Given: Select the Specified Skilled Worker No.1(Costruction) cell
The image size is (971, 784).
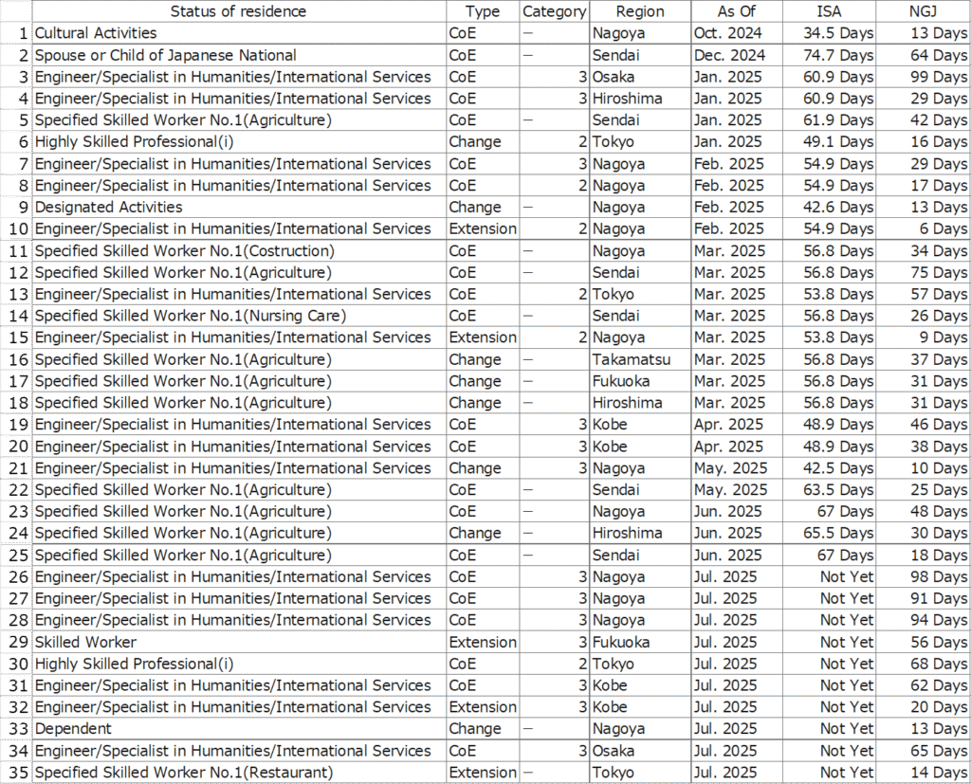Looking at the screenshot, I should (184, 250).
